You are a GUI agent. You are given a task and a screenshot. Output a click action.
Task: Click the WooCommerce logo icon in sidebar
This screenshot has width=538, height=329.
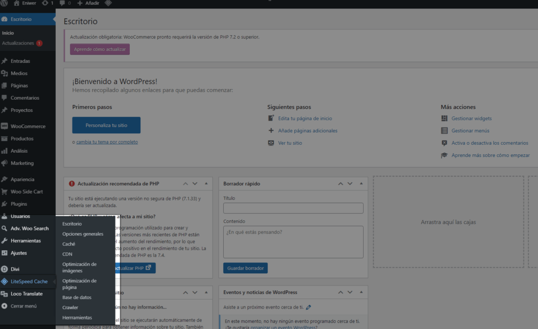pos(4,126)
